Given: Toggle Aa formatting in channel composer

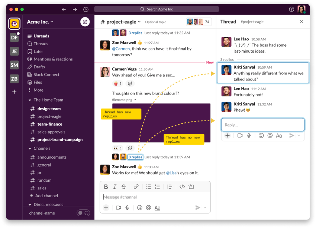Looking at the screenshot, I should coord(157,208).
